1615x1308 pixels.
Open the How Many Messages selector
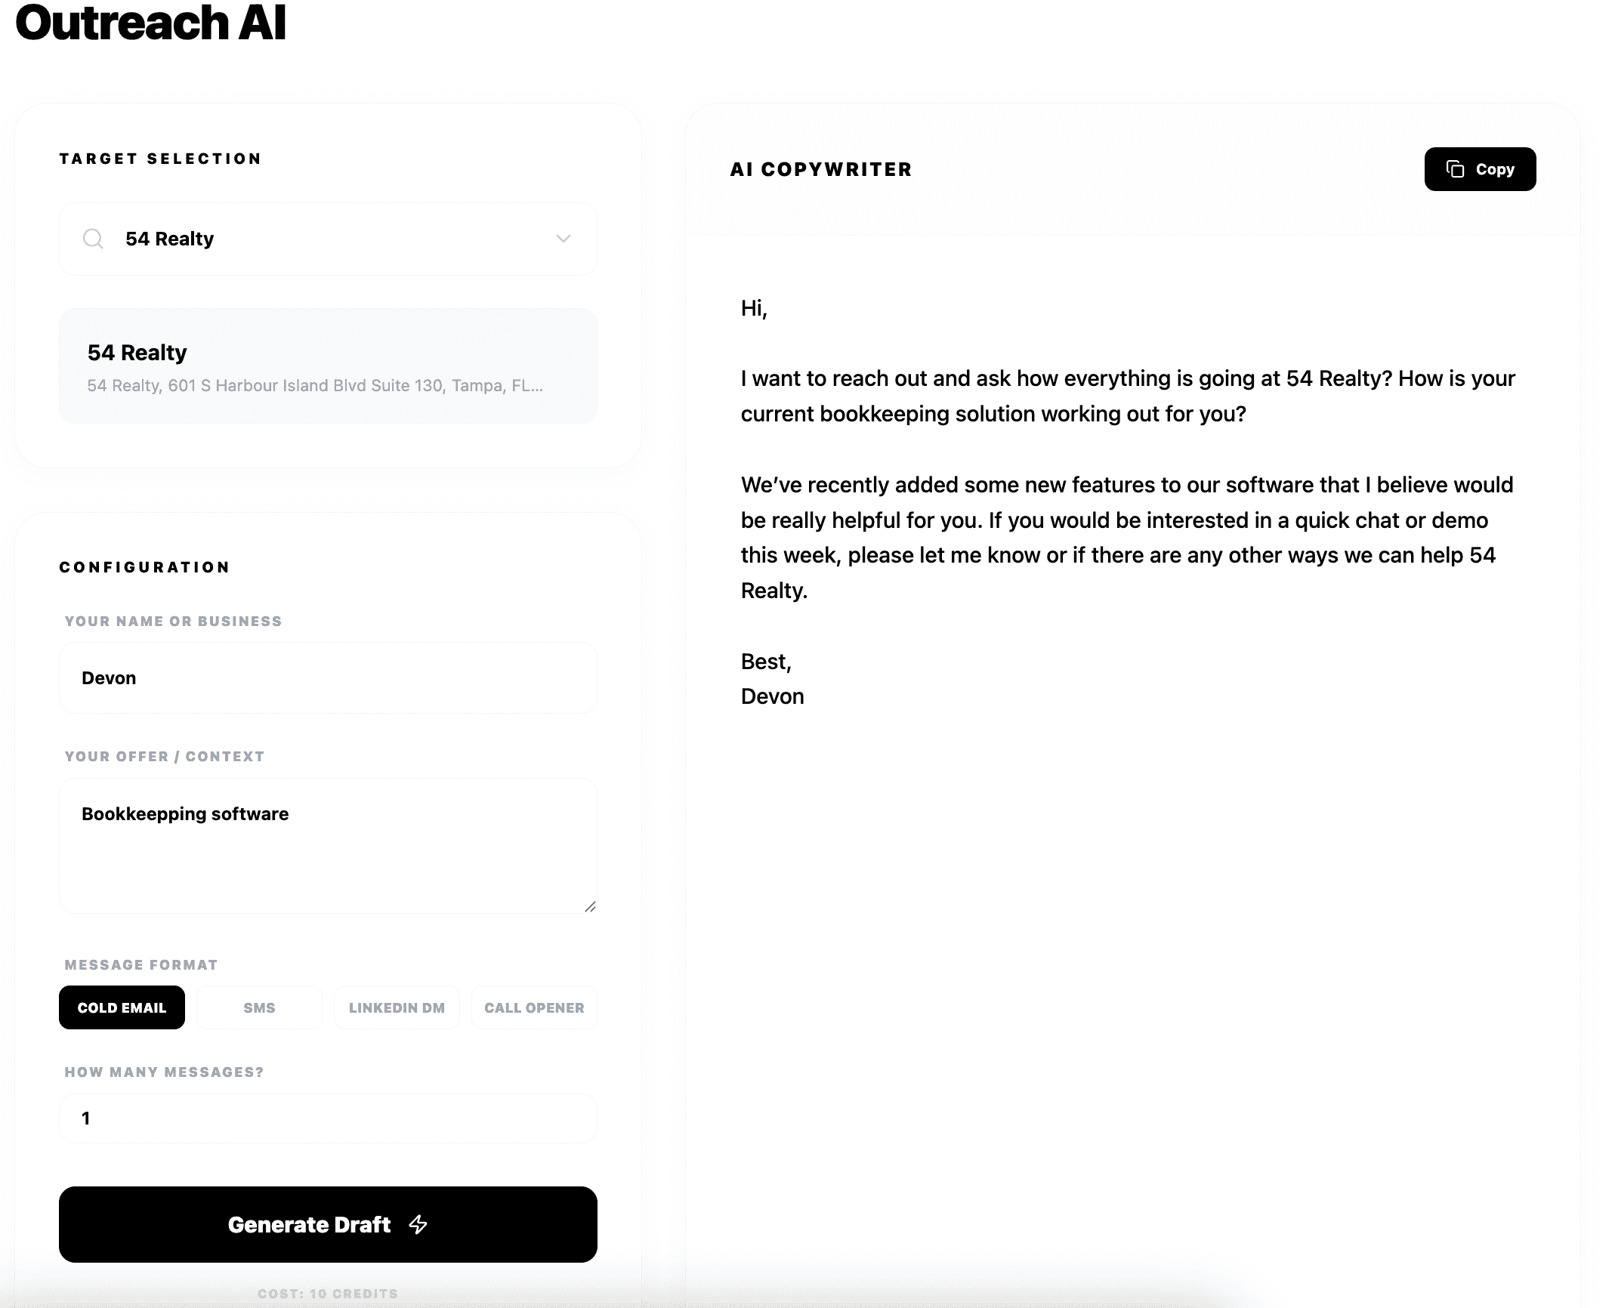click(328, 1118)
